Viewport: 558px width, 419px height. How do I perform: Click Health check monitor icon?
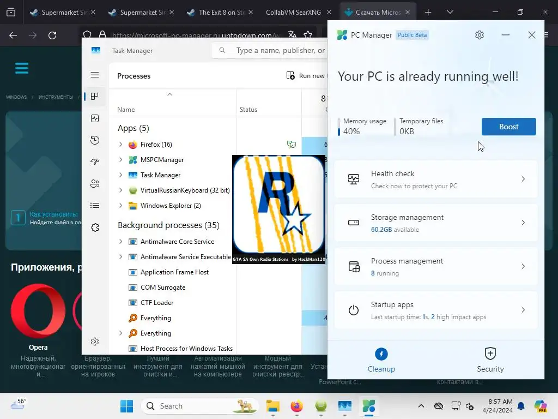pos(353,179)
